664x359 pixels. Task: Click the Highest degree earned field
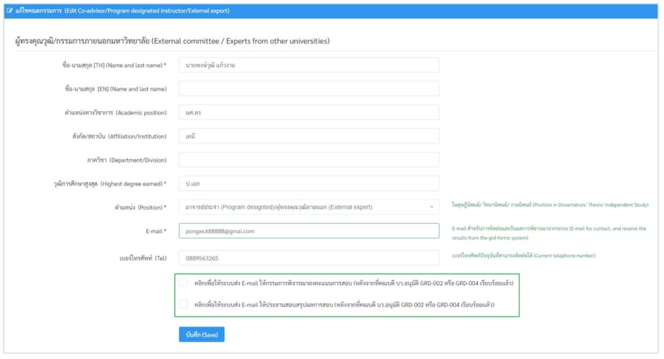309,184
